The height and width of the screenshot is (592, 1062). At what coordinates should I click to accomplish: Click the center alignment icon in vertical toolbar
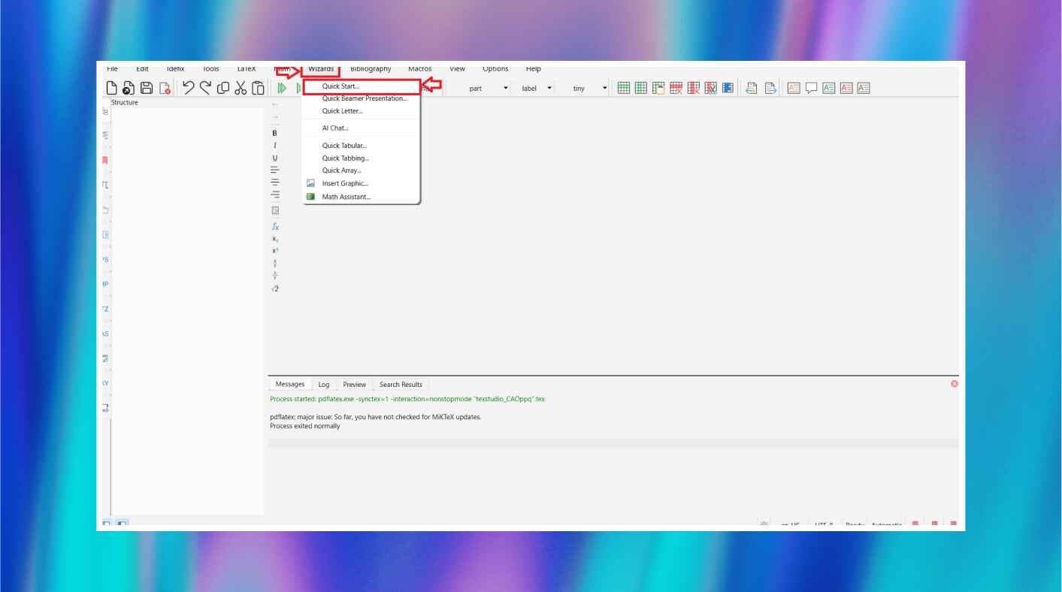[x=274, y=182]
